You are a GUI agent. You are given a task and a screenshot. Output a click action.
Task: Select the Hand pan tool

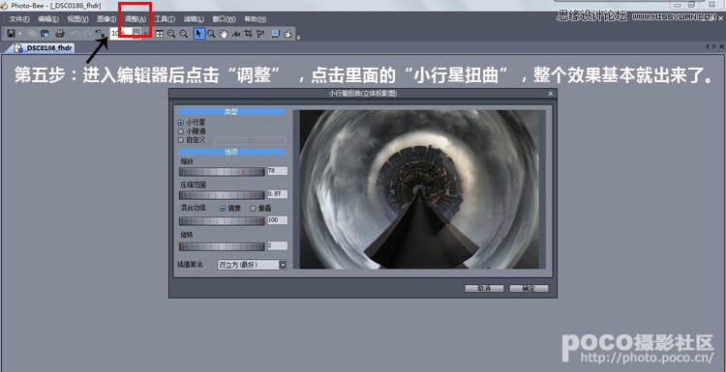click(x=224, y=33)
